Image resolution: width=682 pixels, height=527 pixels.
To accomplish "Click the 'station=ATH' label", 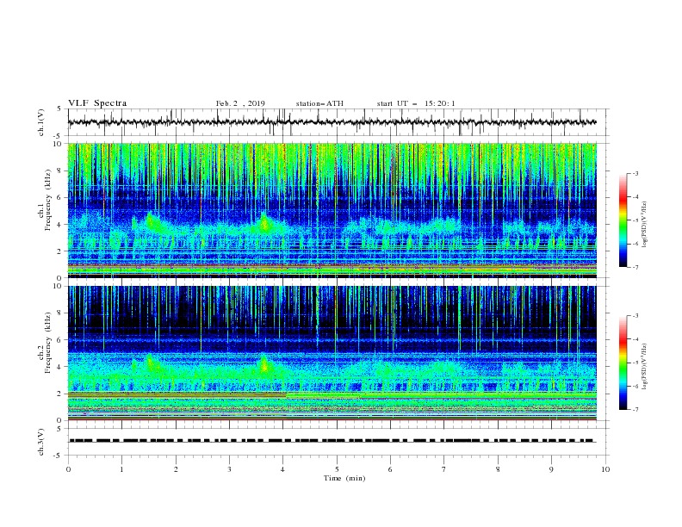I will pyautogui.click(x=319, y=103).
